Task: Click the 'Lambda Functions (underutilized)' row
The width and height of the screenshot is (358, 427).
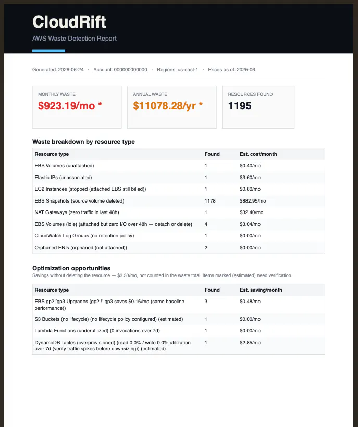Action: [178, 331]
